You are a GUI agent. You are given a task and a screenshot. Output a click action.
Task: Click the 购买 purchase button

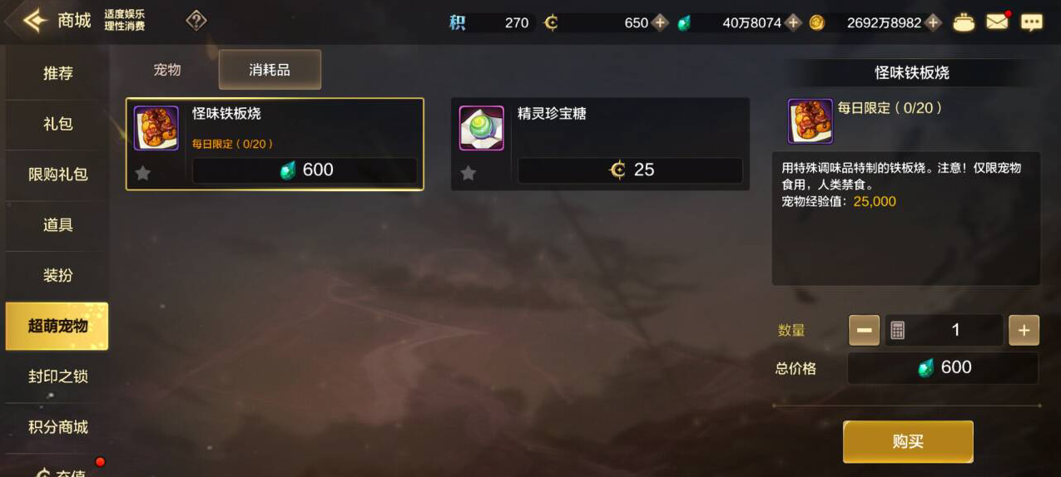[x=908, y=441]
